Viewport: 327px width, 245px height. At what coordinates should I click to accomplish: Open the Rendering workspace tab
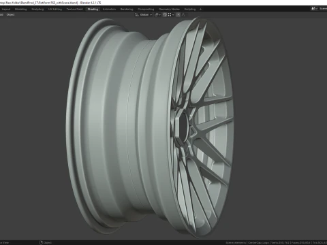coord(127,10)
